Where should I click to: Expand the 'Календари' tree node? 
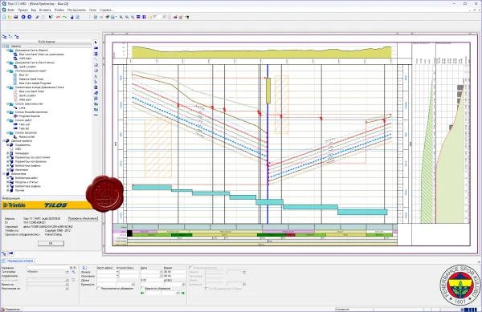point(8,153)
